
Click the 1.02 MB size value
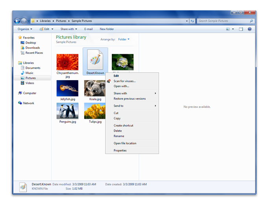[x=78, y=189]
